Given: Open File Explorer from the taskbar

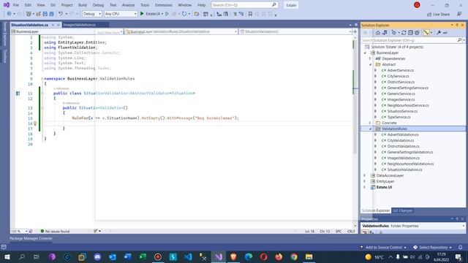Looking at the screenshot, I should coord(309,256).
